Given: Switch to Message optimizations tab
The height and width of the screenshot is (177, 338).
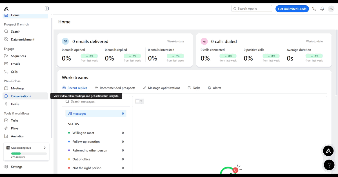Looking at the screenshot, I should point(161,88).
